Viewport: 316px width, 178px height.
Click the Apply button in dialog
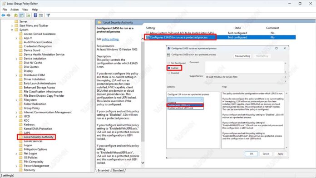click(x=280, y=154)
